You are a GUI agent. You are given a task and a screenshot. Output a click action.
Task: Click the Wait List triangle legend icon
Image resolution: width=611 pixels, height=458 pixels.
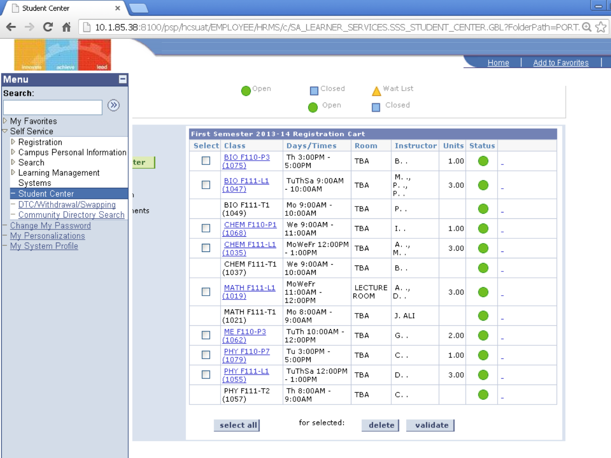click(376, 91)
